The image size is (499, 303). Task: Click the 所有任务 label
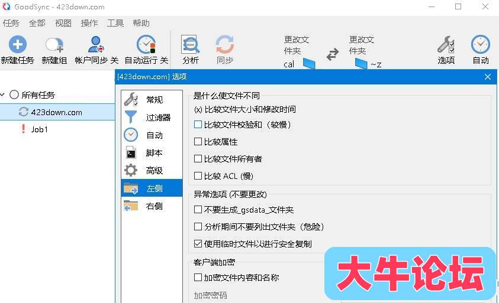click(38, 95)
